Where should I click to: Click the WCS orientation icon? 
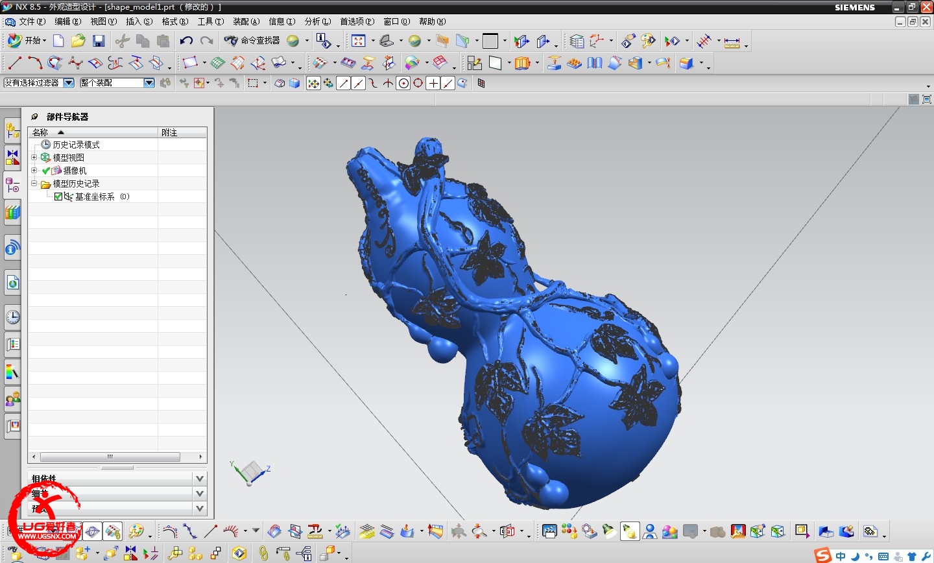click(597, 41)
